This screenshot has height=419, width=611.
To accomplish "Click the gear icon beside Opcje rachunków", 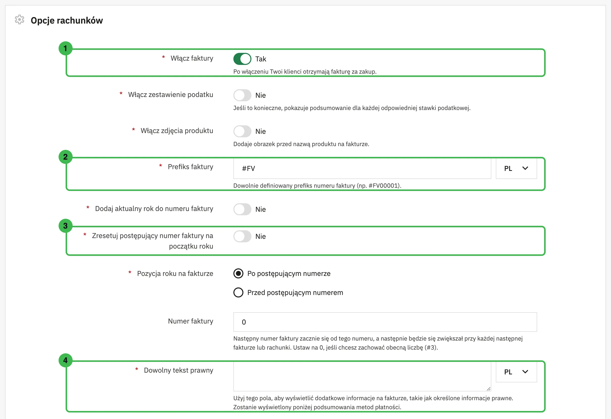I will pyautogui.click(x=20, y=20).
